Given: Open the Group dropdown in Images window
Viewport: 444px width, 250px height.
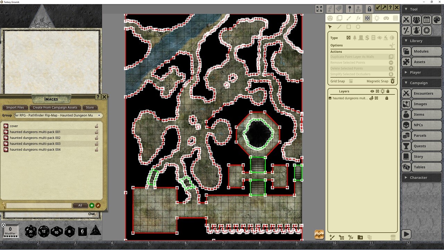Looking at the screenshot, I should (99, 115).
